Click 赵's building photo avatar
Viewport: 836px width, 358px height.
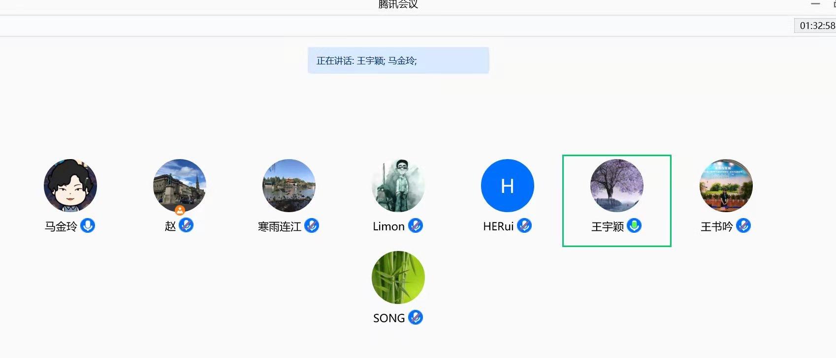pyautogui.click(x=180, y=185)
